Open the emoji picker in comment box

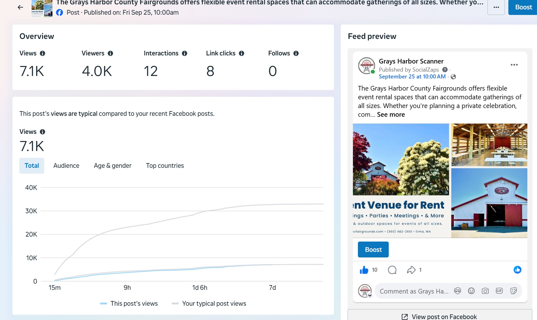471,291
